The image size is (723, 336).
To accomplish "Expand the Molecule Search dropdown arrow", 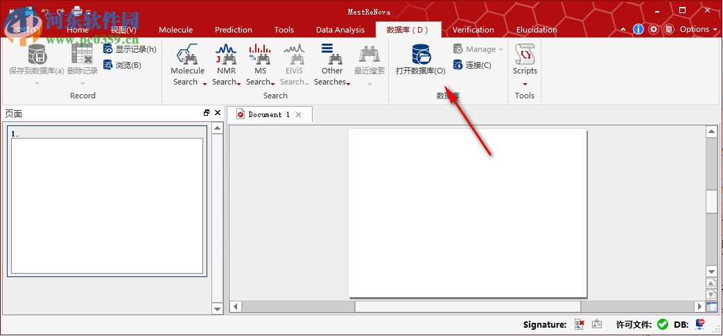I will [x=204, y=83].
